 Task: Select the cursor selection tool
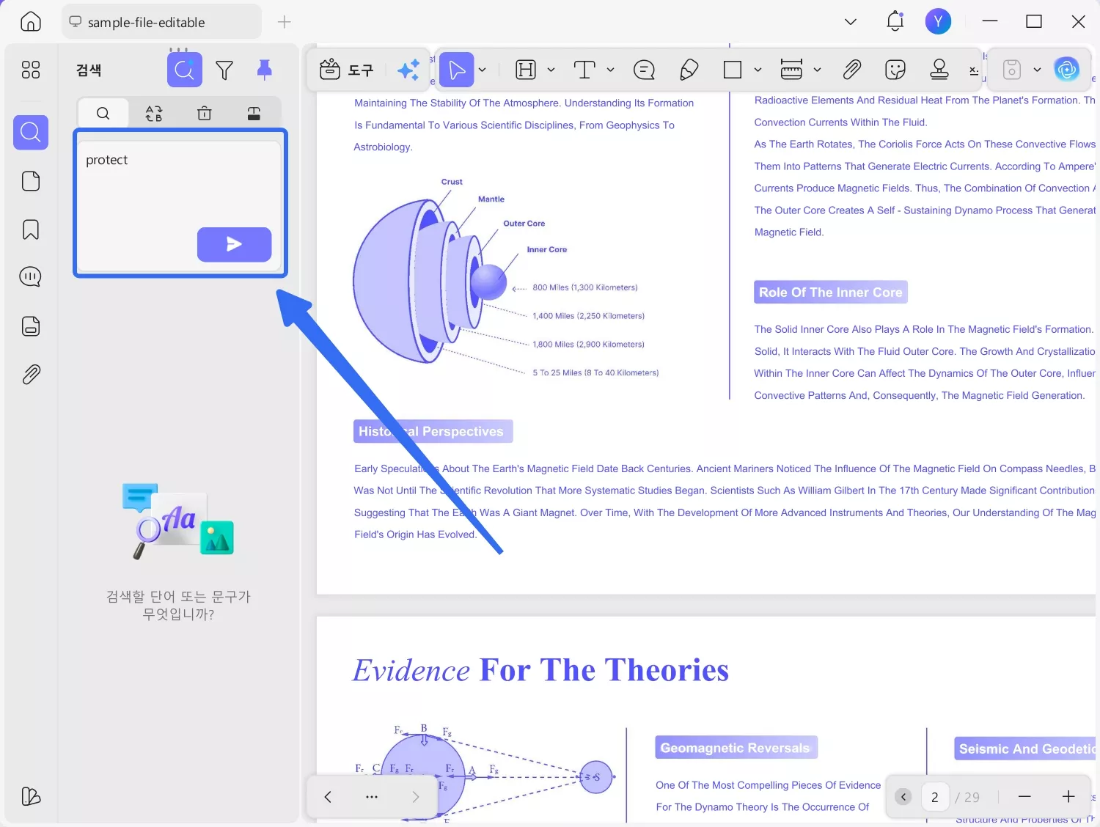coord(456,70)
